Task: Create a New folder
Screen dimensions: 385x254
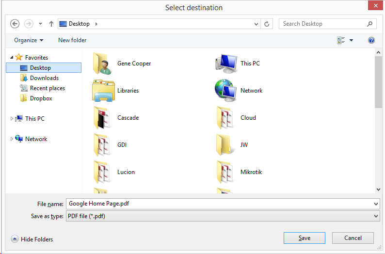Action: coord(72,40)
